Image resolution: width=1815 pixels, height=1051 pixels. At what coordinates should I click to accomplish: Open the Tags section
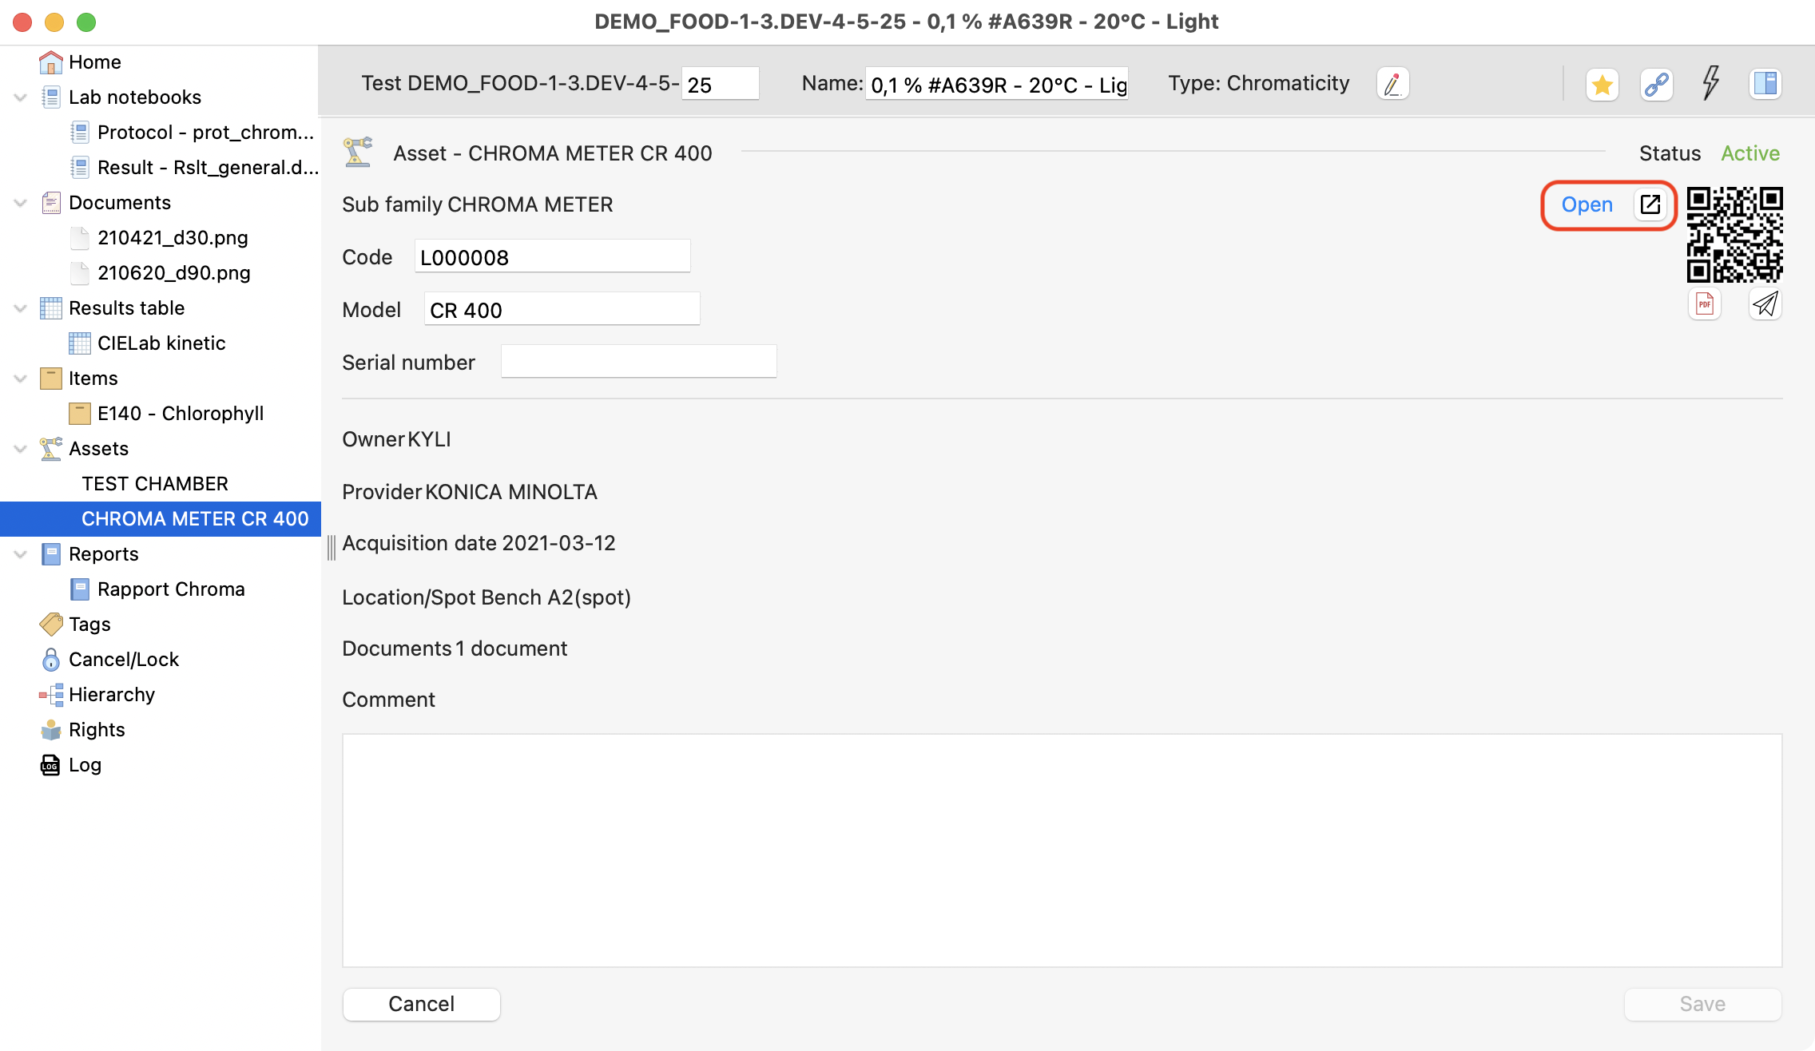tap(89, 625)
